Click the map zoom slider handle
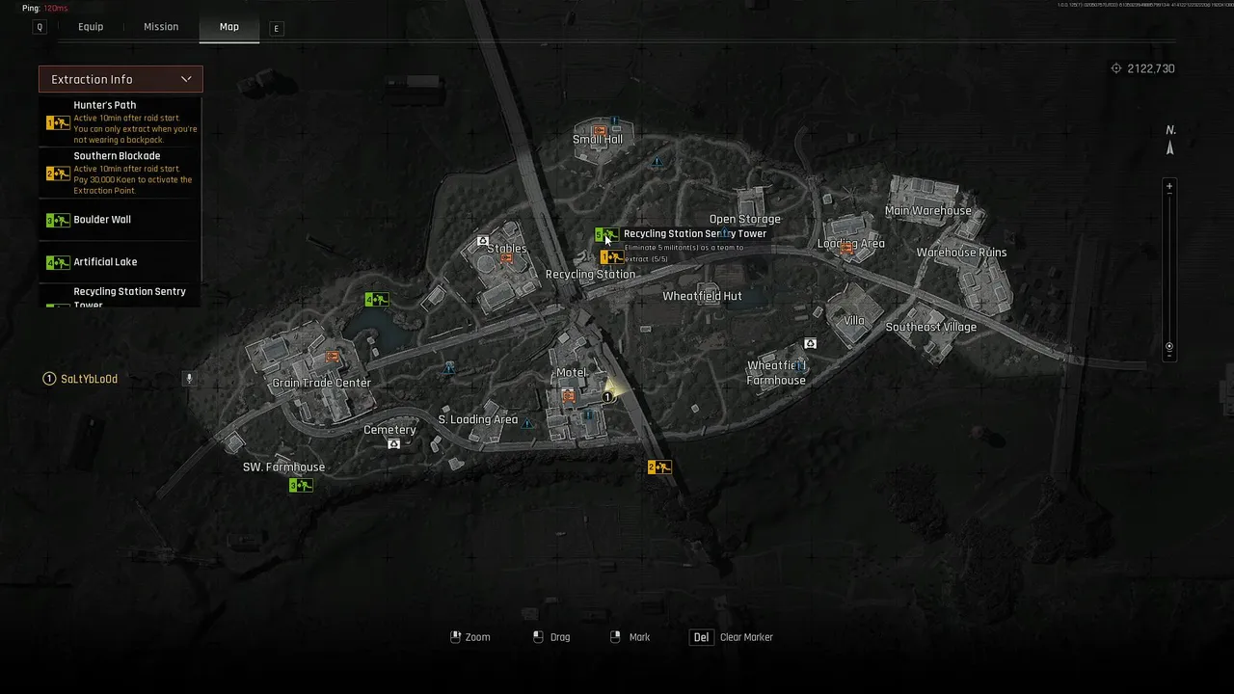 click(x=1169, y=346)
